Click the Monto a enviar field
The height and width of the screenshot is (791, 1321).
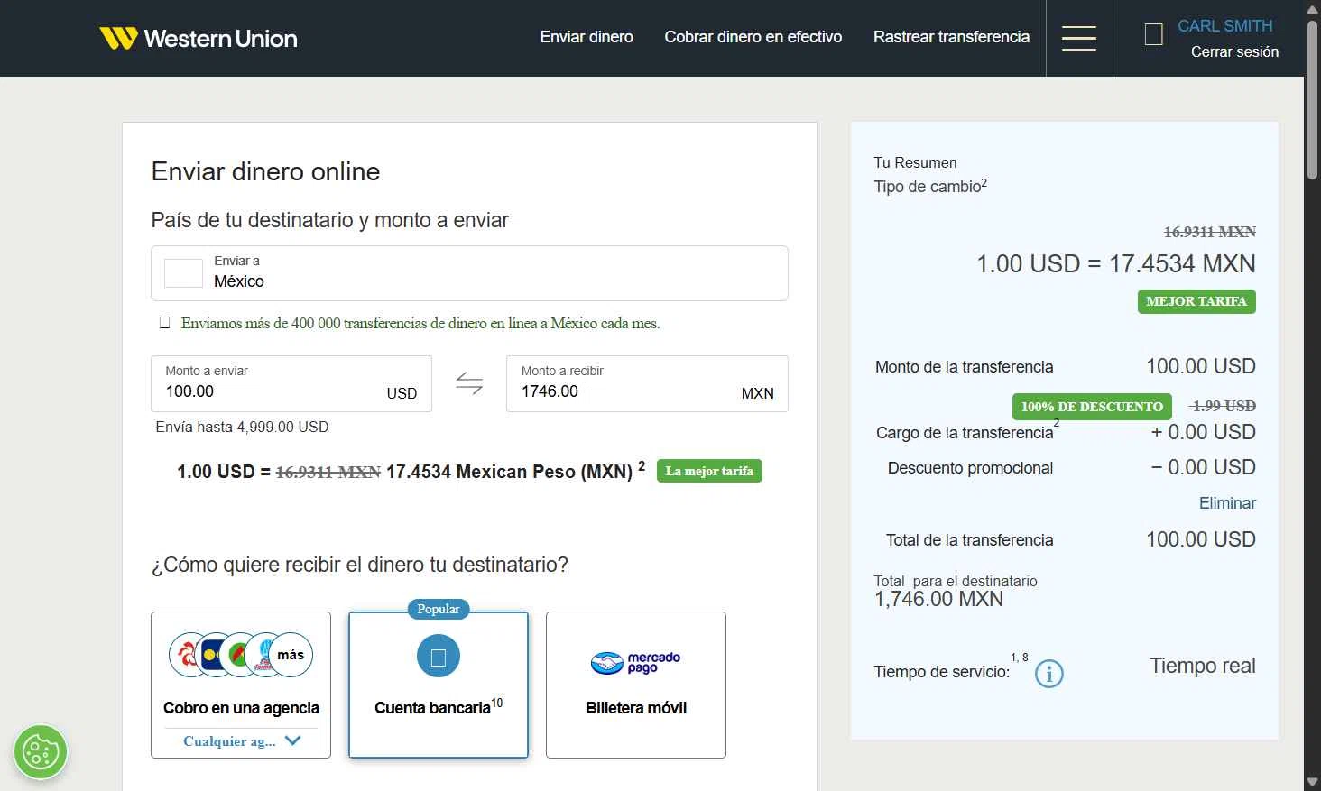[x=291, y=383]
